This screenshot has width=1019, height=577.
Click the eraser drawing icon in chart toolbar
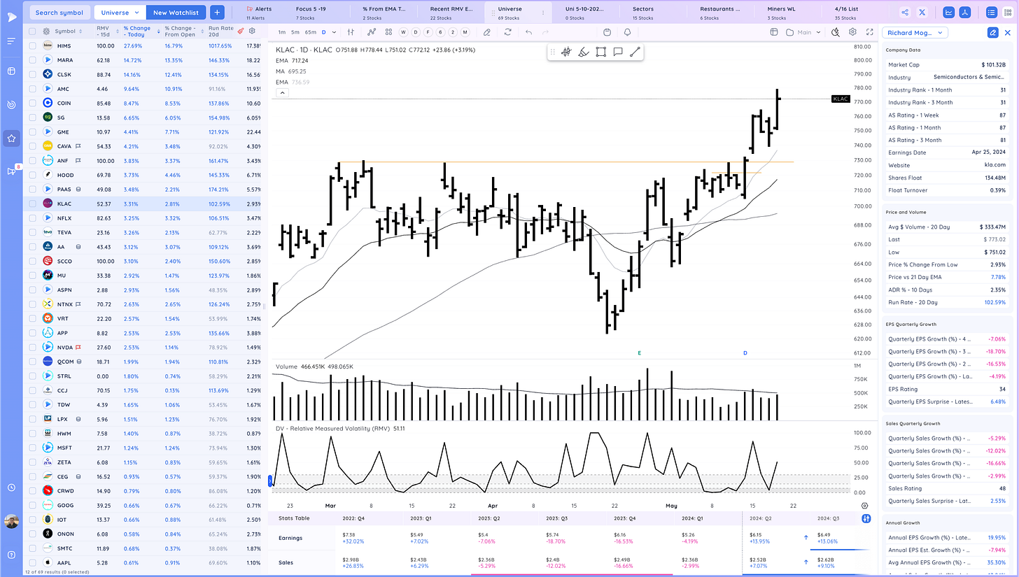(487, 32)
